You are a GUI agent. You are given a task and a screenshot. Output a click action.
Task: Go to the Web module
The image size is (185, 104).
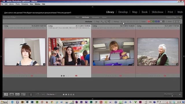click(x=180, y=12)
